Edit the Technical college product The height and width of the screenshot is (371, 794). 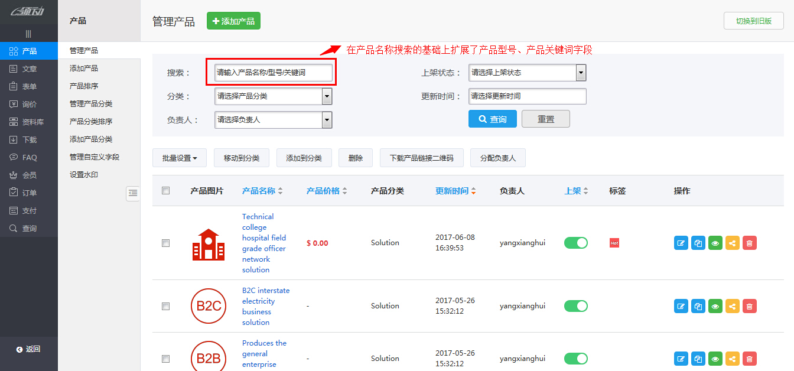click(681, 242)
